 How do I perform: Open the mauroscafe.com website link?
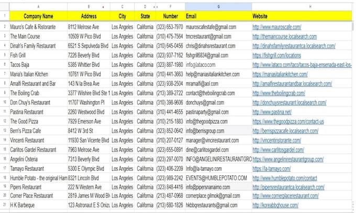click(277, 27)
